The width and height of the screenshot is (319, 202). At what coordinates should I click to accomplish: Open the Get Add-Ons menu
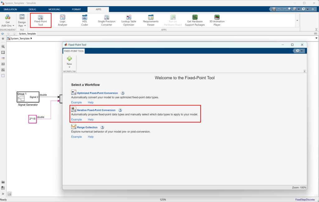click(7, 21)
